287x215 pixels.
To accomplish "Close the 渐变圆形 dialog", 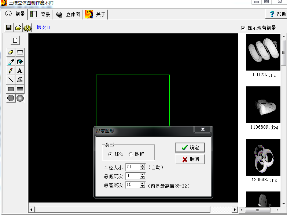I will pos(203,129).
